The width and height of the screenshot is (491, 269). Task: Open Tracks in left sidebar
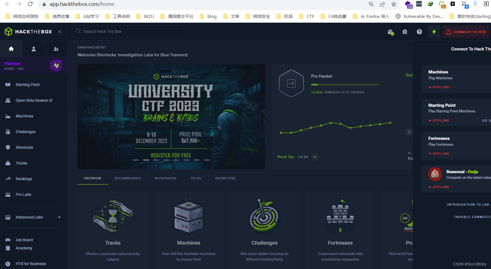point(21,163)
